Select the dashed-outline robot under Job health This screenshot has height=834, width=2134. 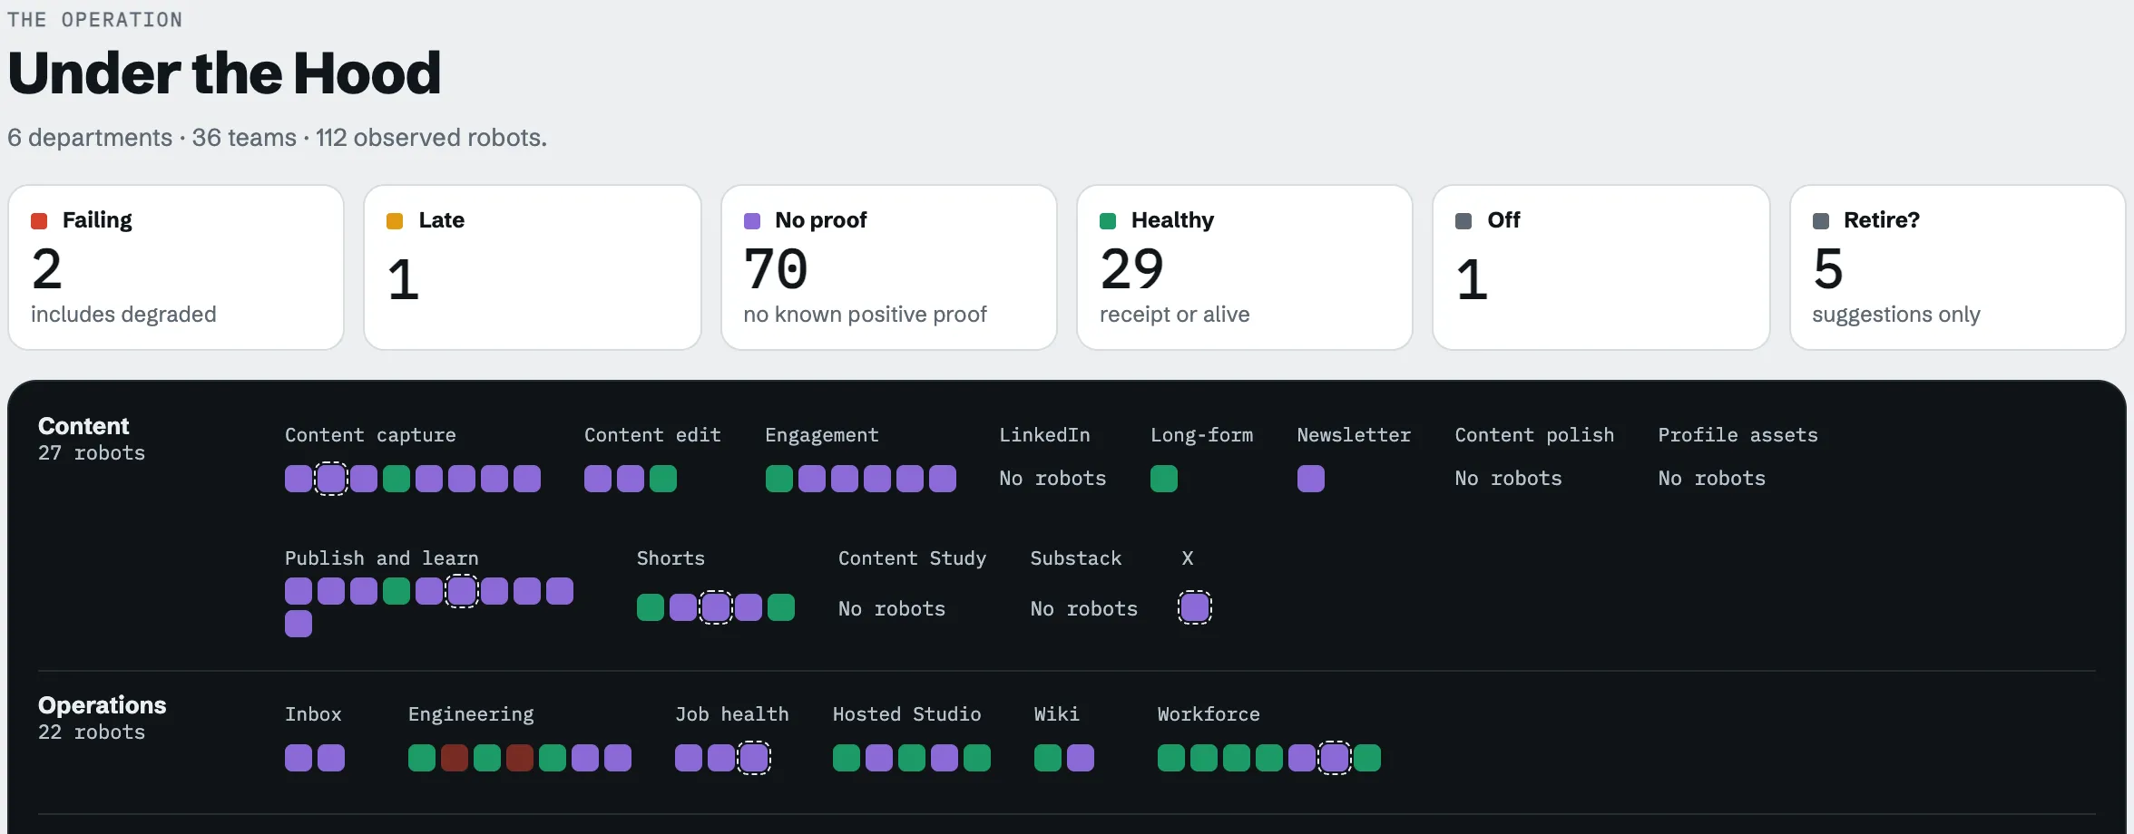(x=754, y=758)
